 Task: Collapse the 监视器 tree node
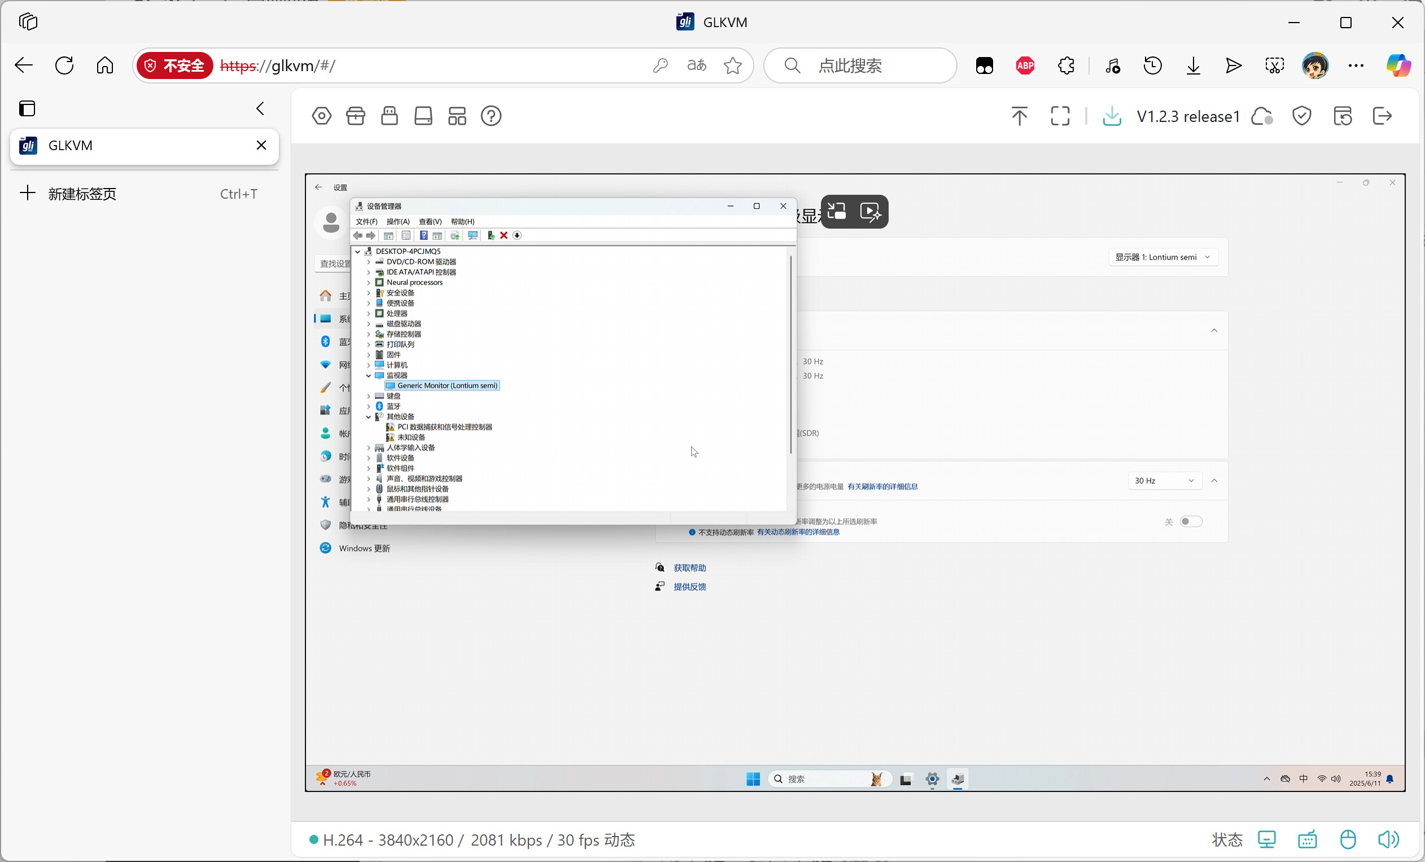[x=369, y=375]
